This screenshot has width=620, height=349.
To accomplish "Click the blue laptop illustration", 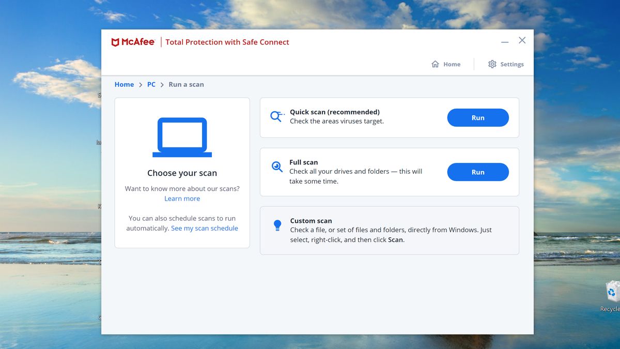I will point(182,137).
